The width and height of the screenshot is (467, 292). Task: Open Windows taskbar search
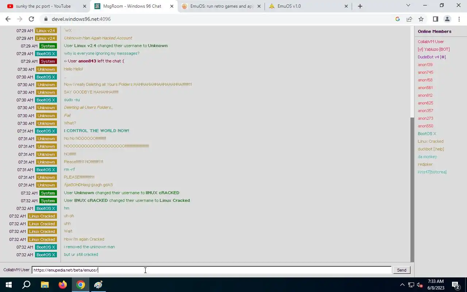click(26, 285)
